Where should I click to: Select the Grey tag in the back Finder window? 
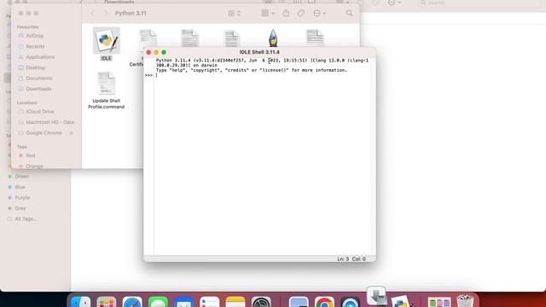(20, 208)
